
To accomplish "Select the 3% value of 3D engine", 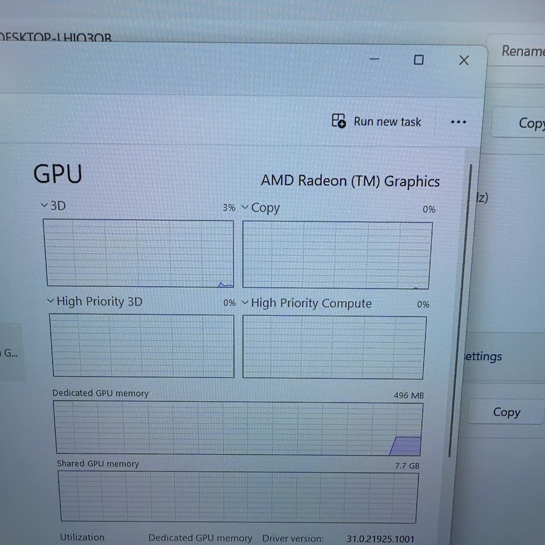I will coord(229,208).
